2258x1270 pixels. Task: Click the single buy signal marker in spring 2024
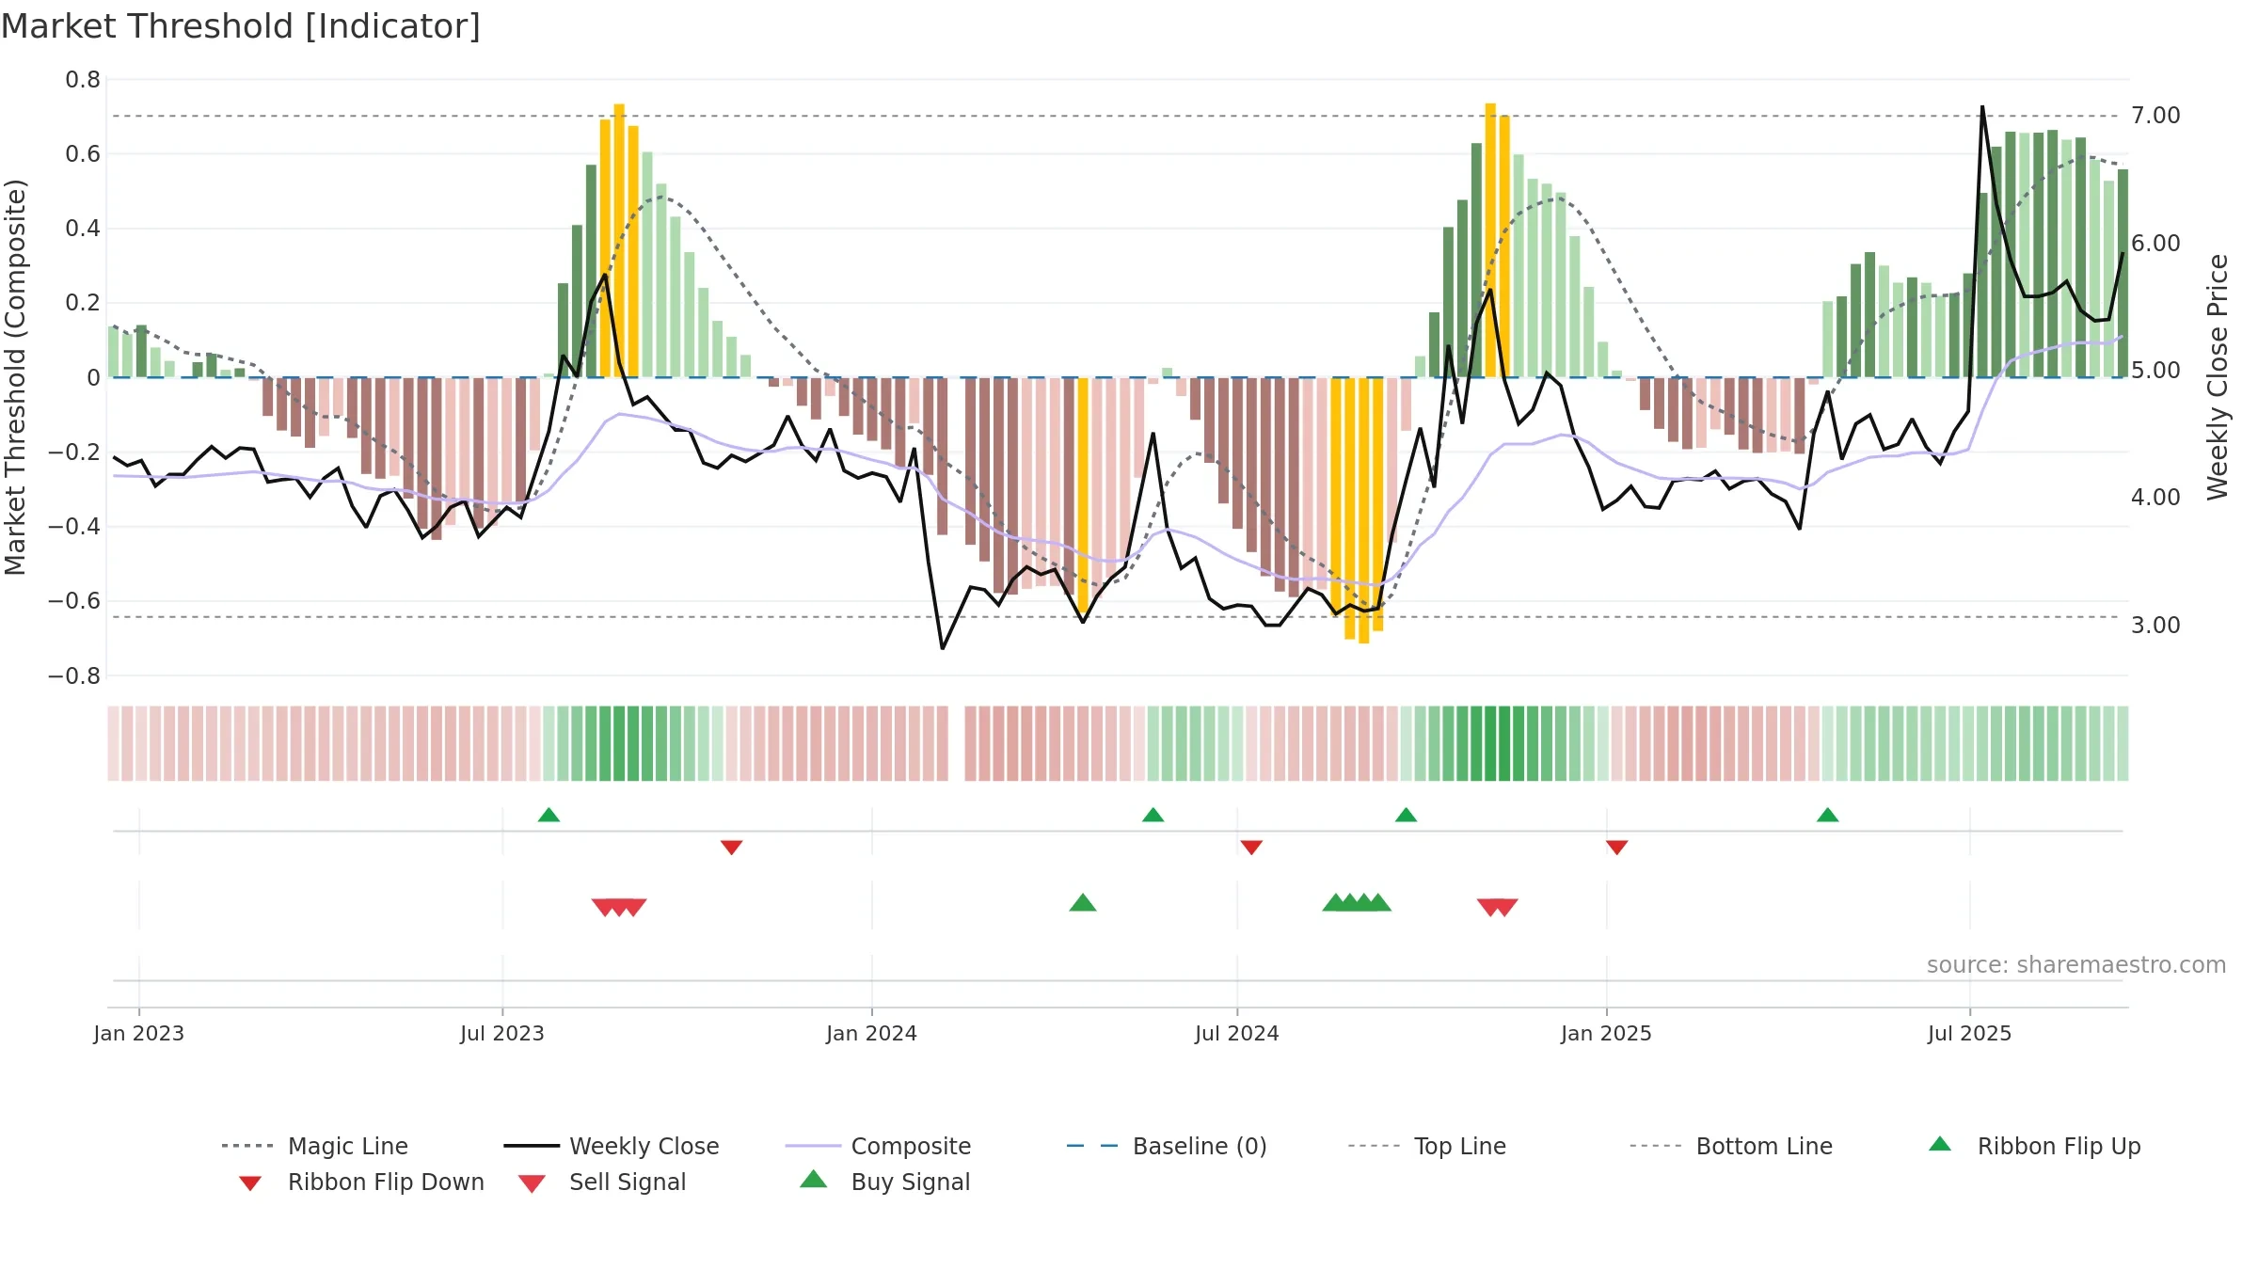point(1083,903)
